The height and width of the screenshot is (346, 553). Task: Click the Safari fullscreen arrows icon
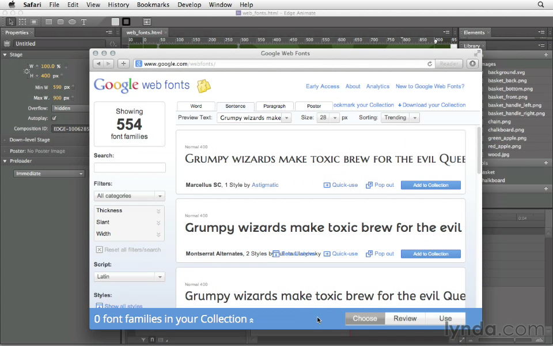coord(477,53)
